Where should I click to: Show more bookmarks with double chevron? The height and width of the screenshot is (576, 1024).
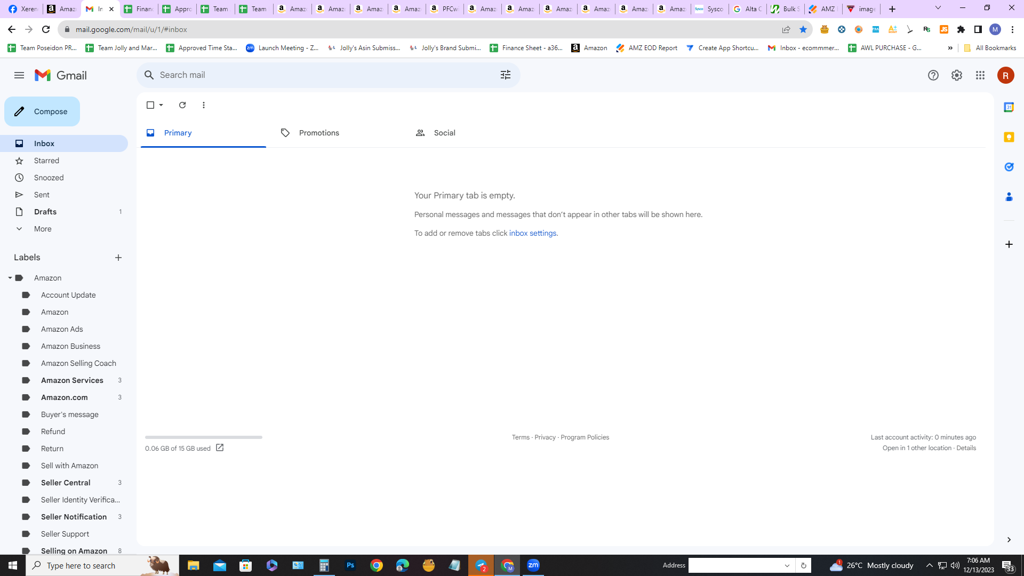950,48
